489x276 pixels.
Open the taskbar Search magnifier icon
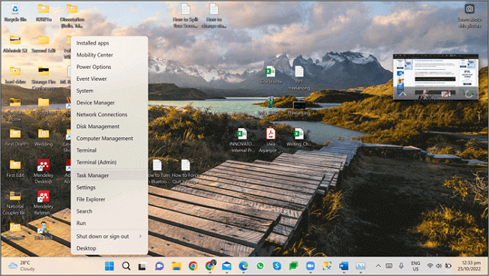[x=126, y=266]
